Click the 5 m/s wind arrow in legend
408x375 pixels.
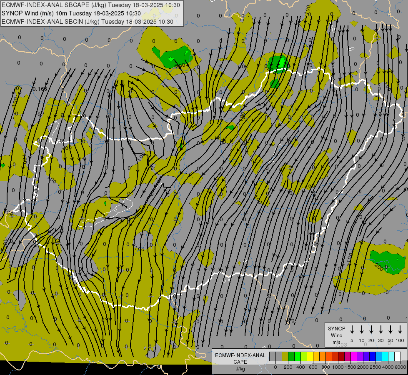coord(352,329)
